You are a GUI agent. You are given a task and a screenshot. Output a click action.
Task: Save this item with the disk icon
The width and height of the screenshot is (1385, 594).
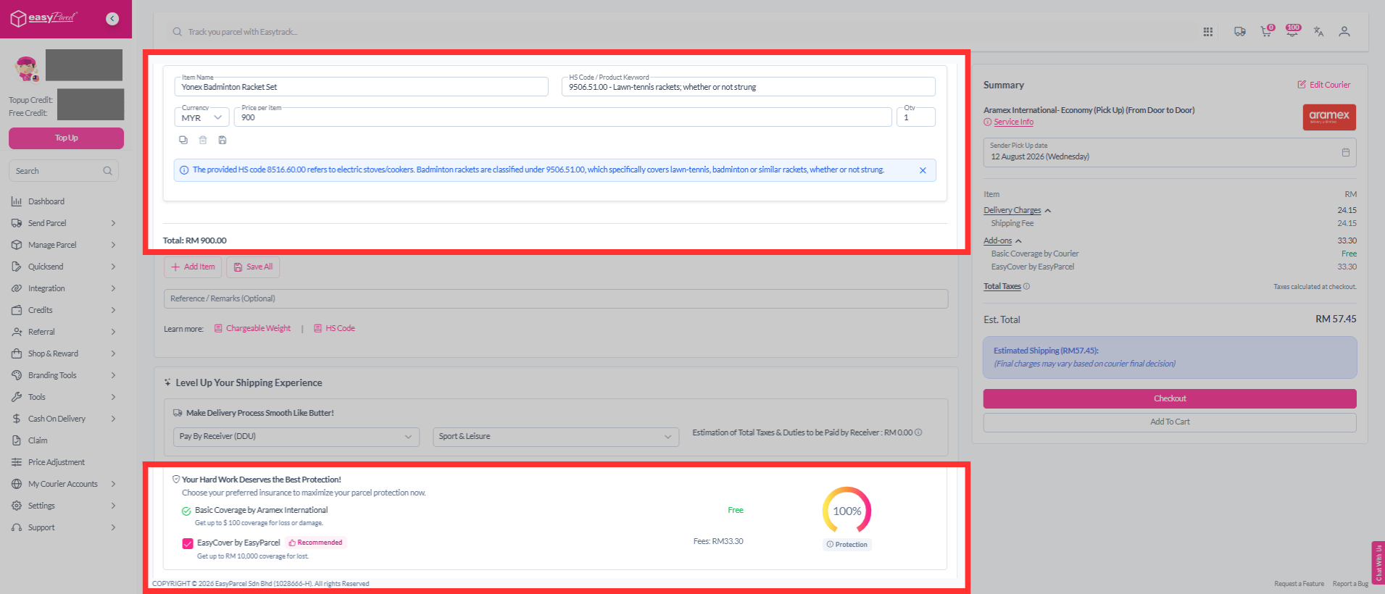point(222,140)
